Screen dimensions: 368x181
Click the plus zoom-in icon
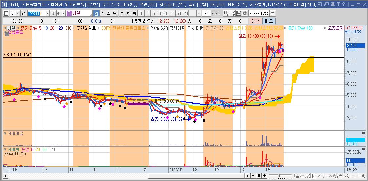(358, 176)
